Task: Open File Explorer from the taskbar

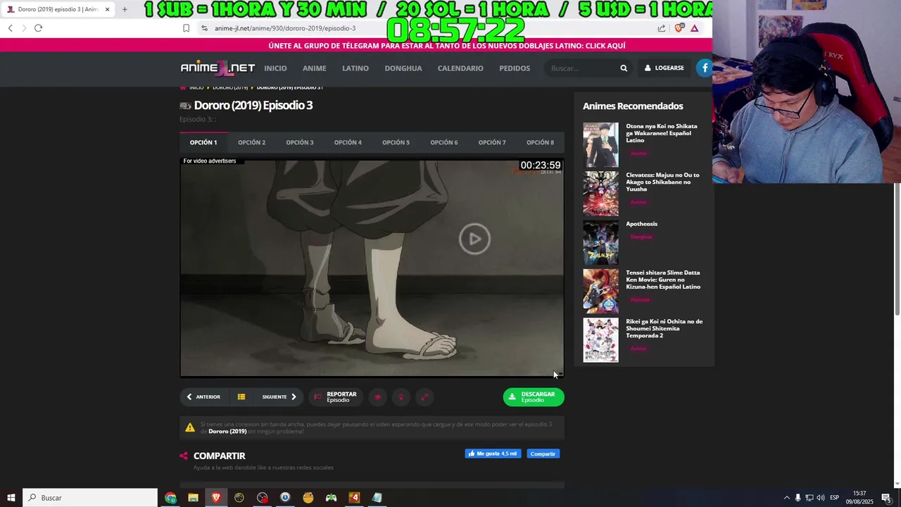Action: click(194, 498)
